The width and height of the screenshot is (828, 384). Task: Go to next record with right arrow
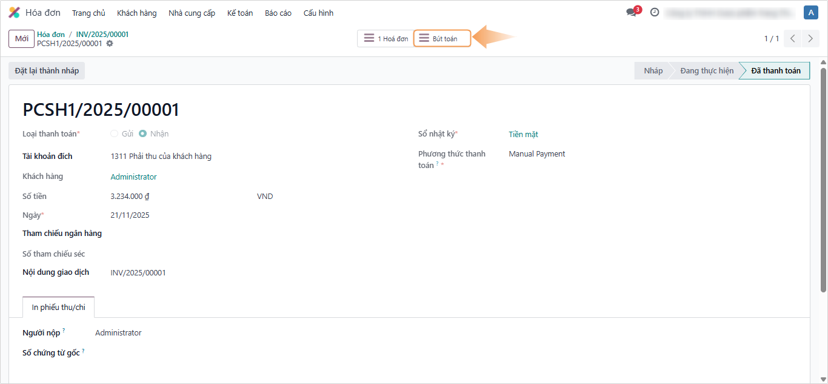[x=810, y=39]
